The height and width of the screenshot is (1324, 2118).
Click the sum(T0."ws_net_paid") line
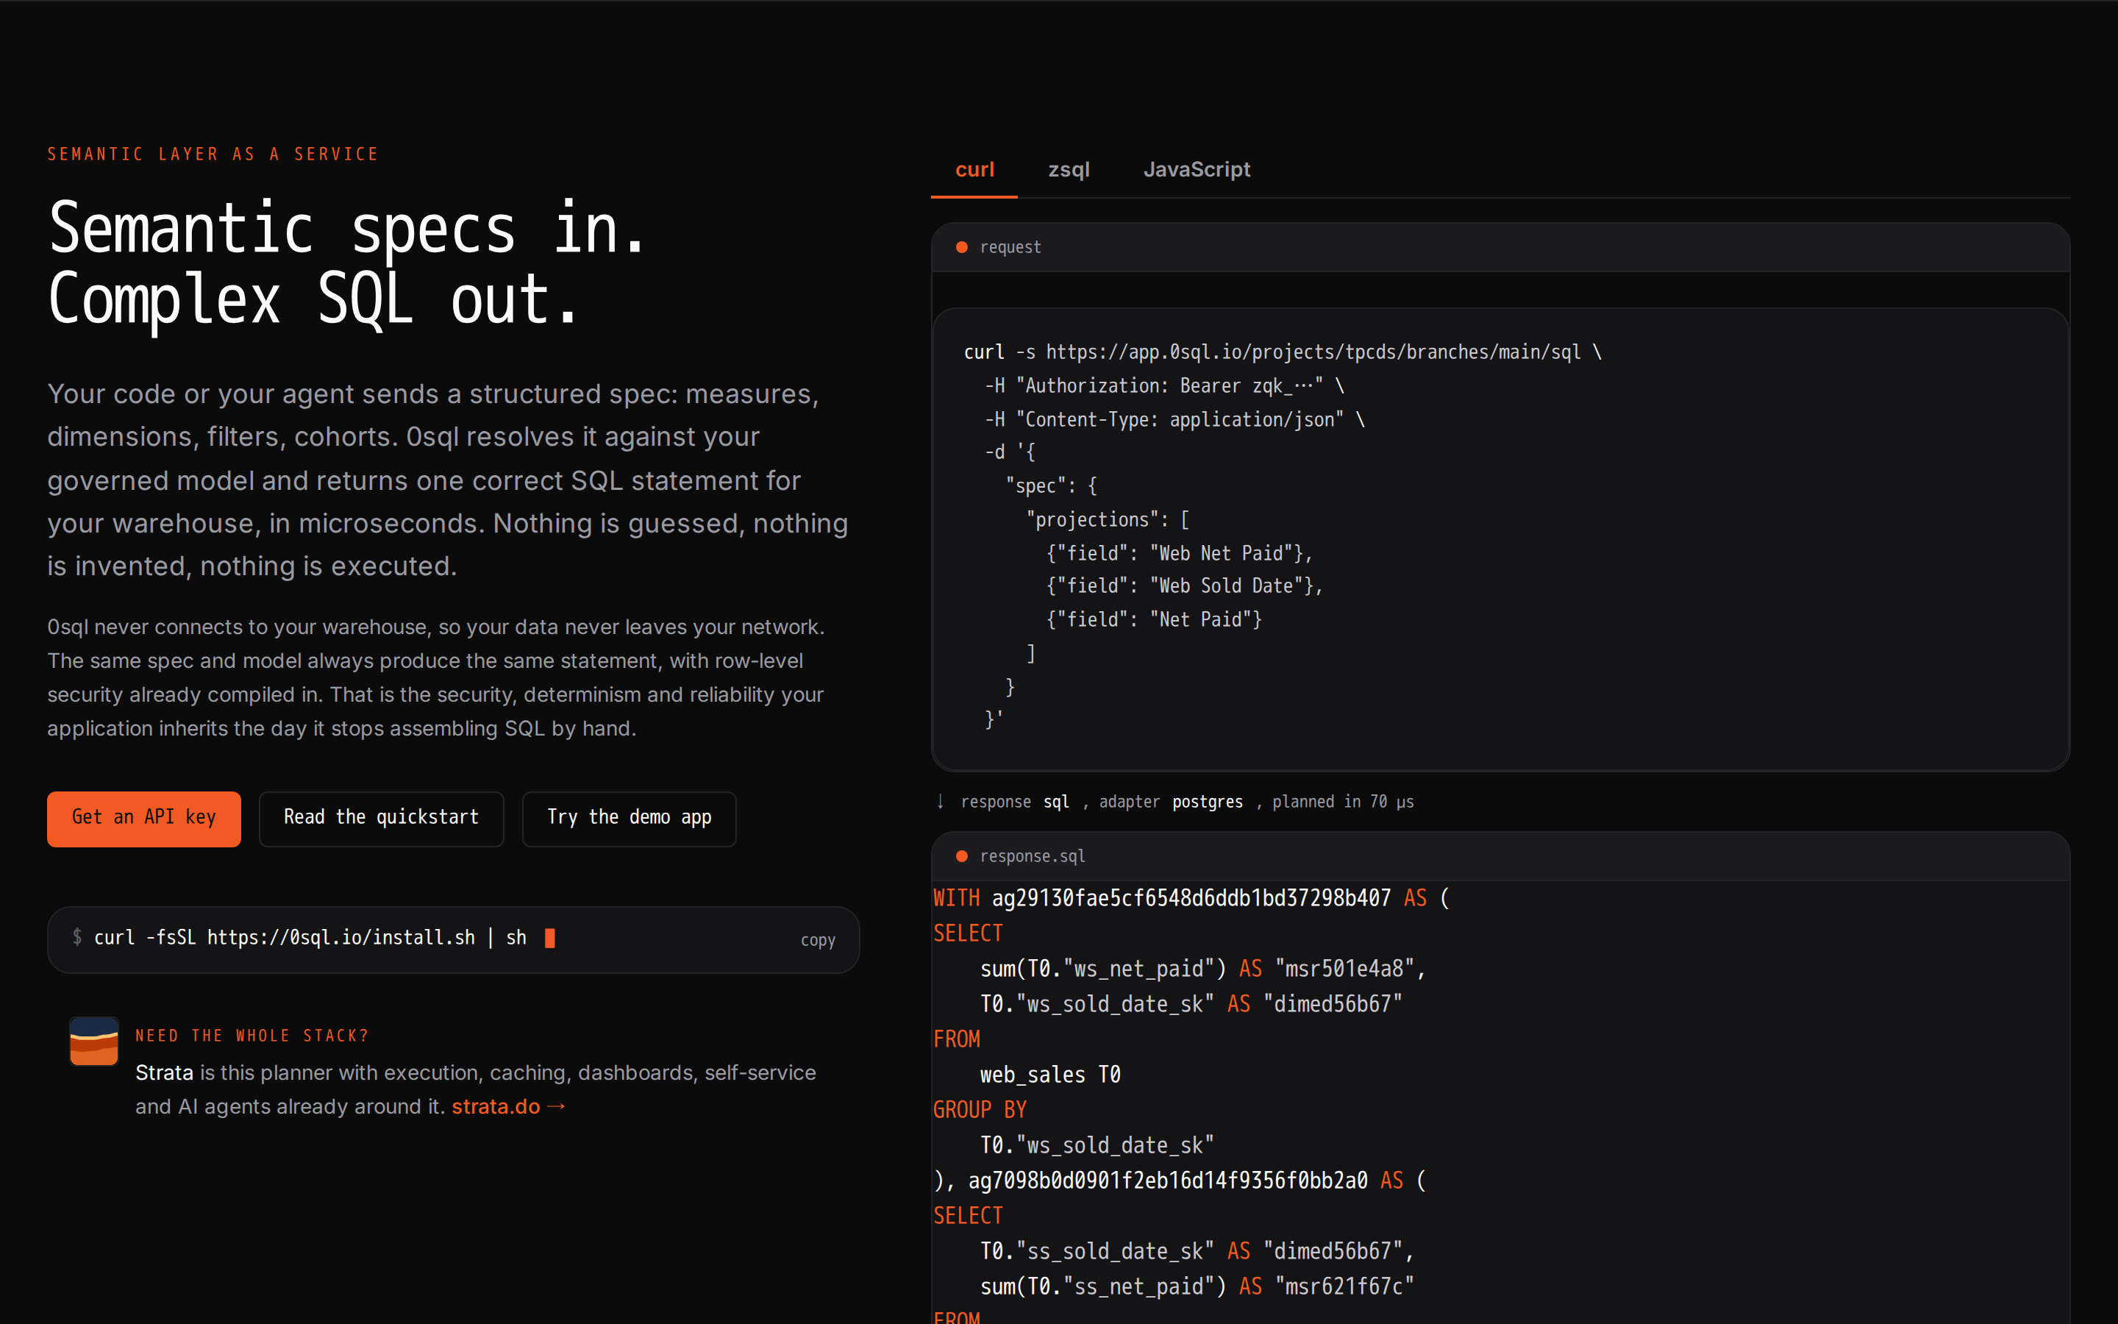(x=1202, y=969)
